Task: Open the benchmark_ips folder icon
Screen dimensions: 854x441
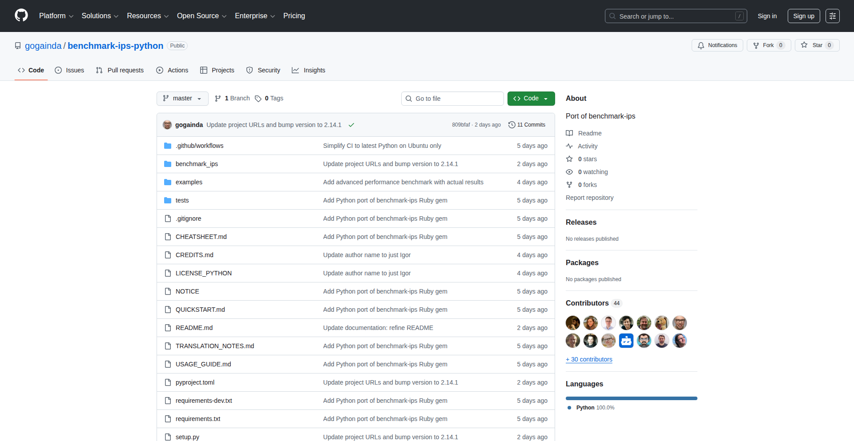Action: pyautogui.click(x=168, y=164)
